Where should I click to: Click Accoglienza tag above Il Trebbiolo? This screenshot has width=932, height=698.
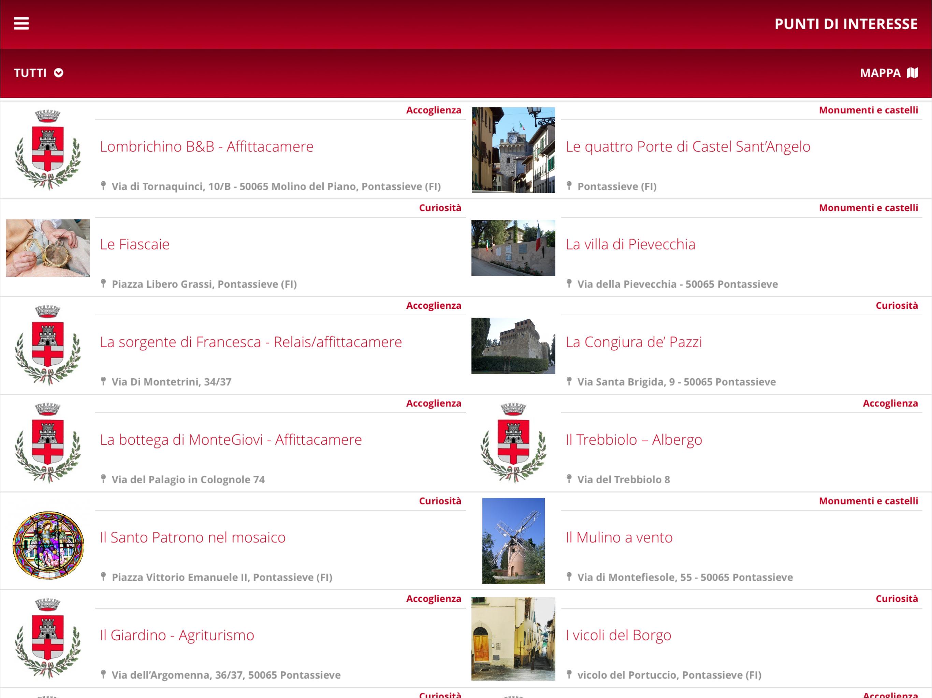[x=890, y=403]
